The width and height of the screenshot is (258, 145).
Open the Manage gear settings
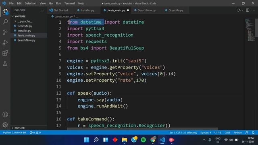(5, 125)
